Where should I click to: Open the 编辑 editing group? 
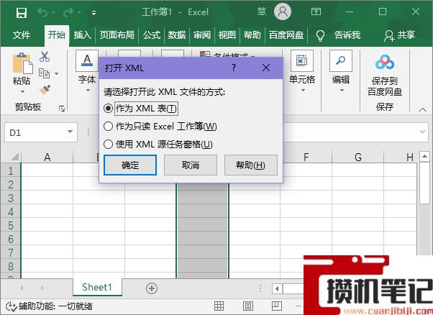(341, 72)
